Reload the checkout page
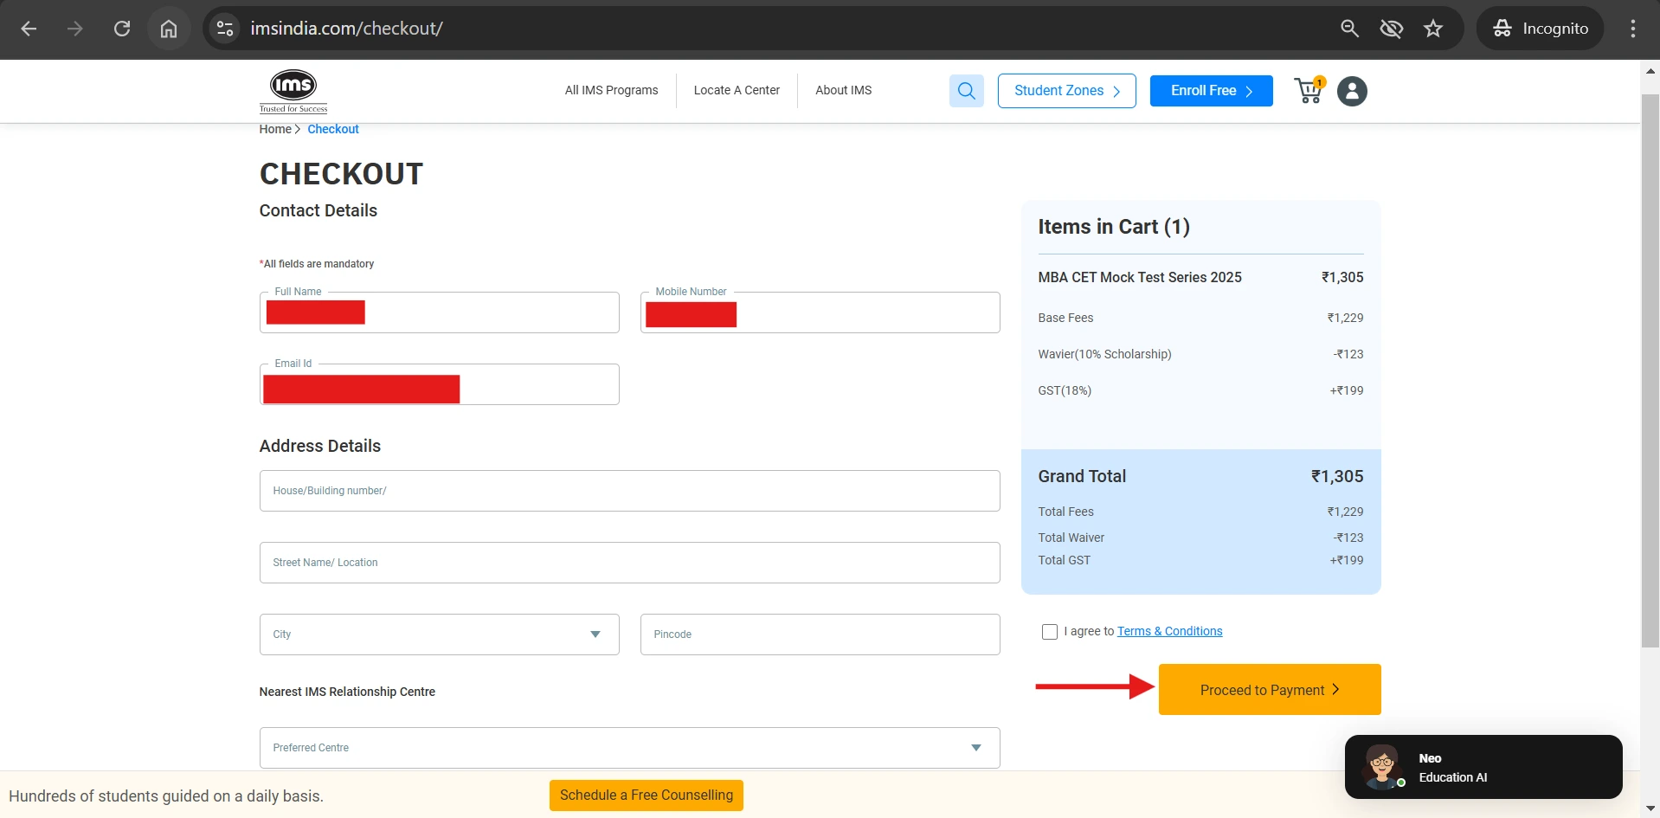This screenshot has height=818, width=1660. [x=122, y=29]
